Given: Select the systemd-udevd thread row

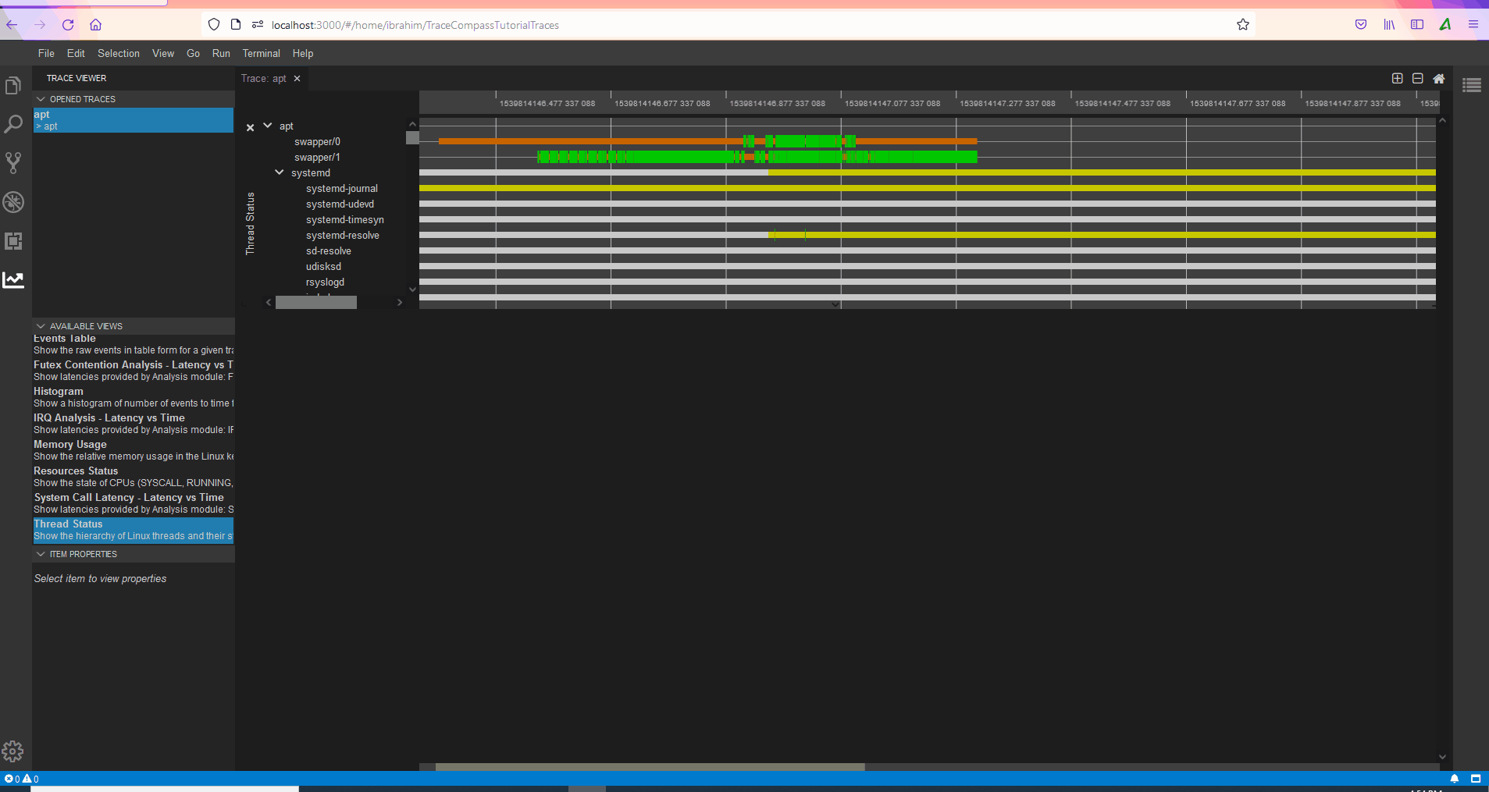Looking at the screenshot, I should coord(340,204).
